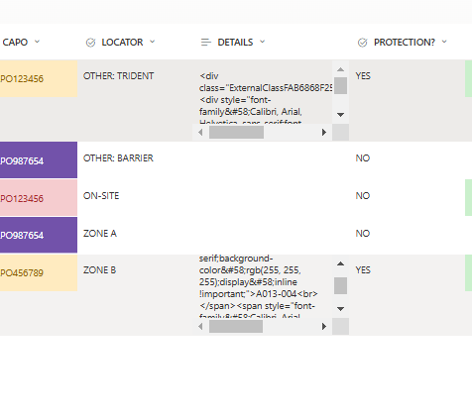Click the multiline-text icon beside DETAILS header

pos(206,43)
